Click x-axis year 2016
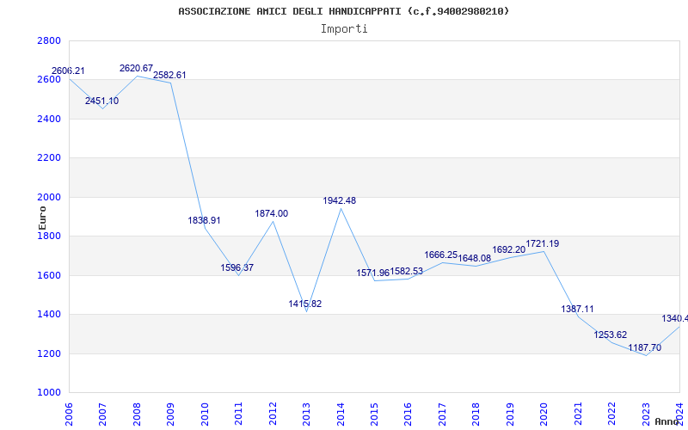This screenshot has width=688, height=430. coord(408,414)
